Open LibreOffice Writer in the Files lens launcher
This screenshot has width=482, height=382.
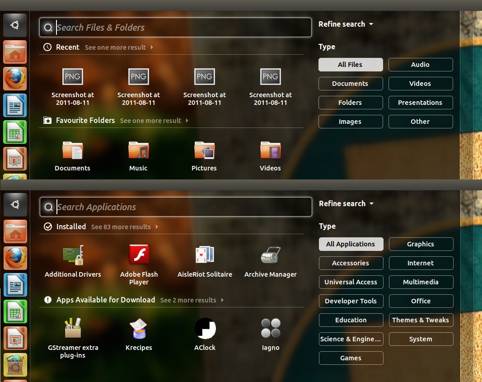pyautogui.click(x=15, y=105)
